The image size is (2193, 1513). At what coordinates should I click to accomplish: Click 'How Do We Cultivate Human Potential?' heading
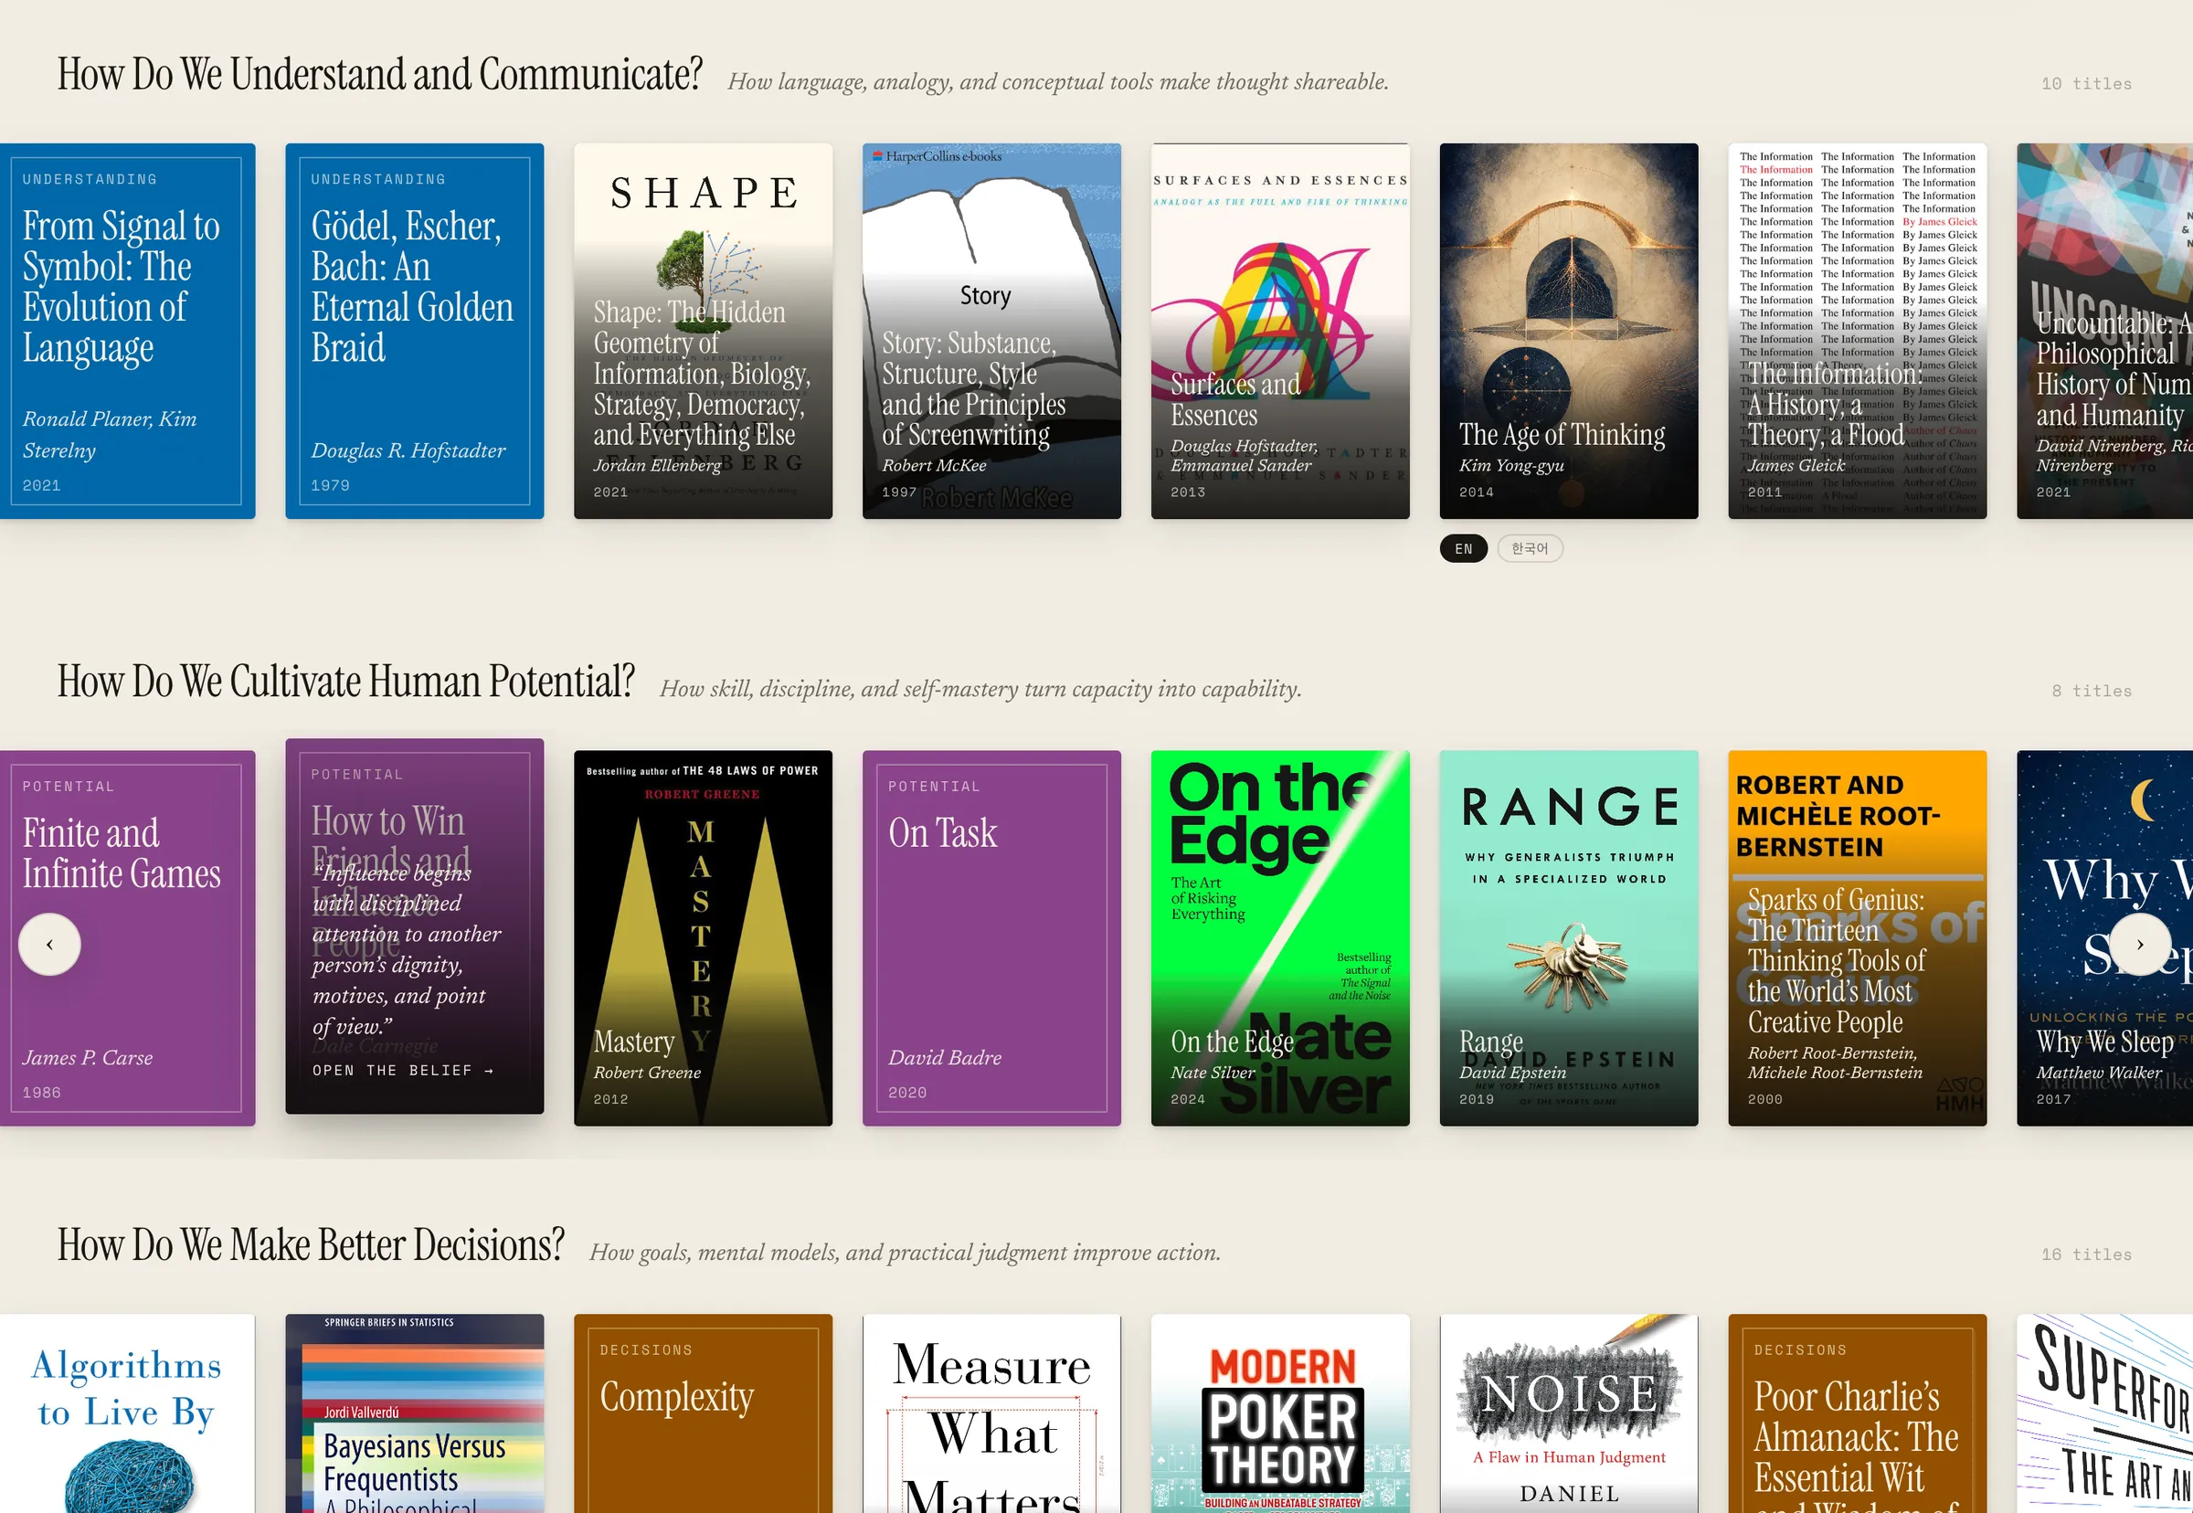pyautogui.click(x=346, y=682)
